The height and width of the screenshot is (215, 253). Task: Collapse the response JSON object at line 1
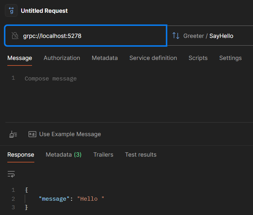[26, 190]
